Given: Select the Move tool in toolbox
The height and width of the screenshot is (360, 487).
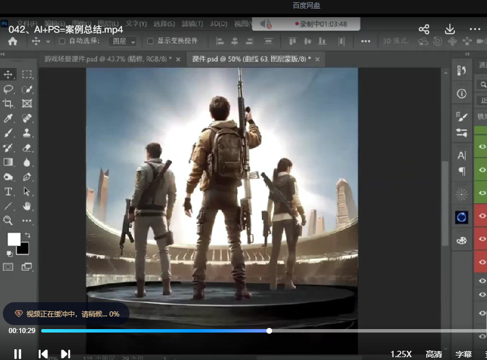Looking at the screenshot, I should click(x=8, y=74).
